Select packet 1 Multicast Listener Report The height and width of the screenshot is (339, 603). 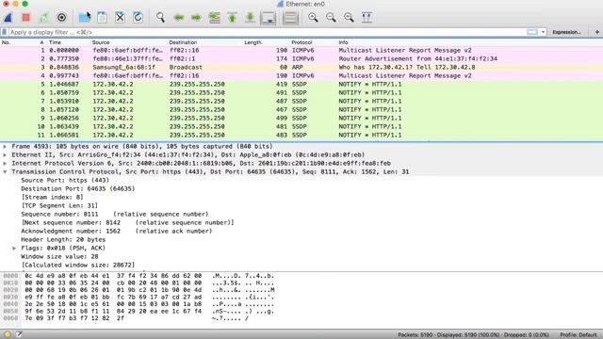point(301,50)
